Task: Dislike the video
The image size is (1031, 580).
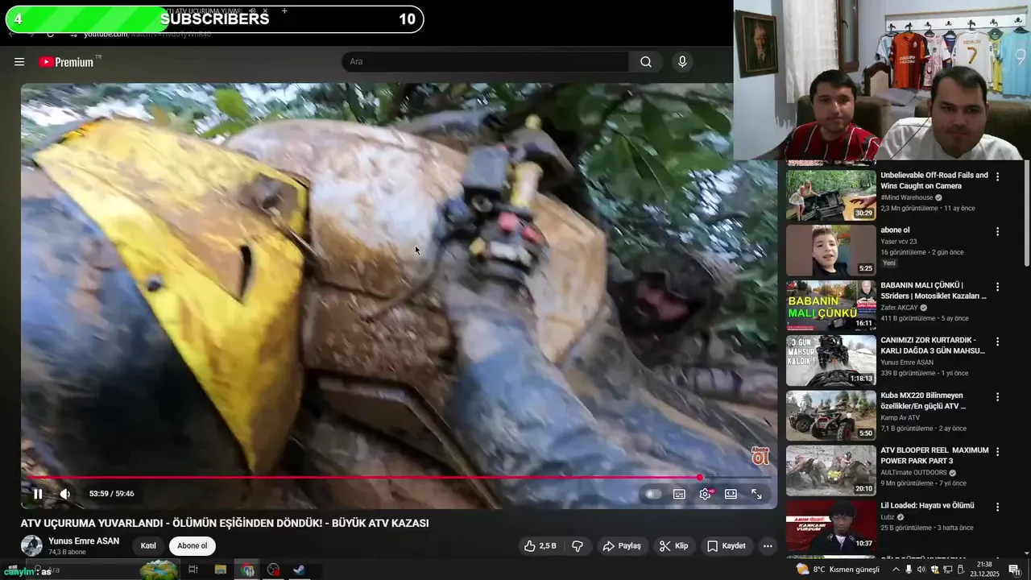Action: click(578, 546)
